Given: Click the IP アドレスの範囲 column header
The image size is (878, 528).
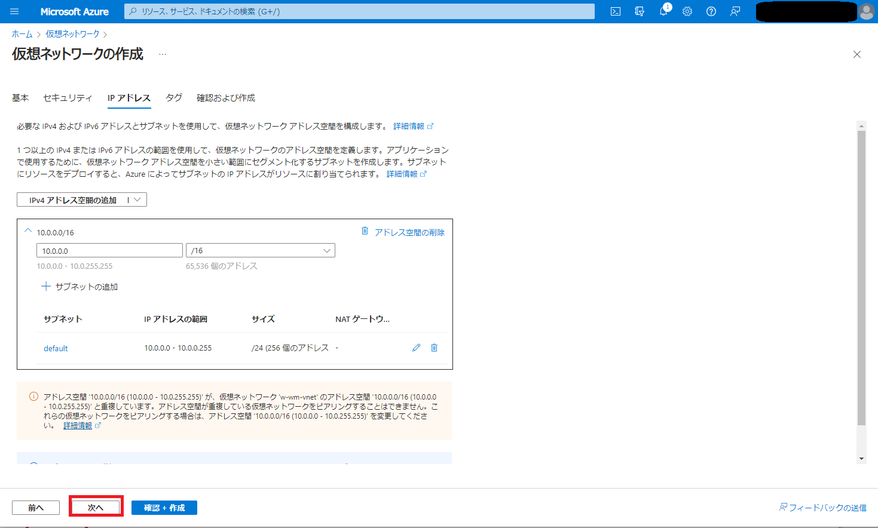Looking at the screenshot, I should coord(176,319).
